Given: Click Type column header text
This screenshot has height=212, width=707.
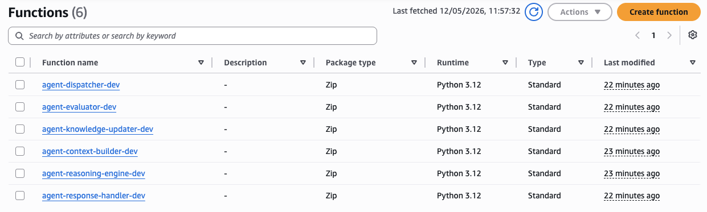Looking at the screenshot, I should coord(537,63).
